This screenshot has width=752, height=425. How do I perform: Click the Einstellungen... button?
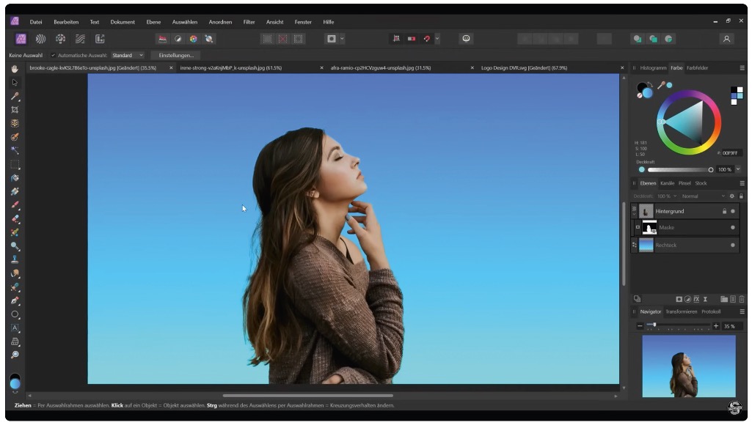click(x=176, y=55)
